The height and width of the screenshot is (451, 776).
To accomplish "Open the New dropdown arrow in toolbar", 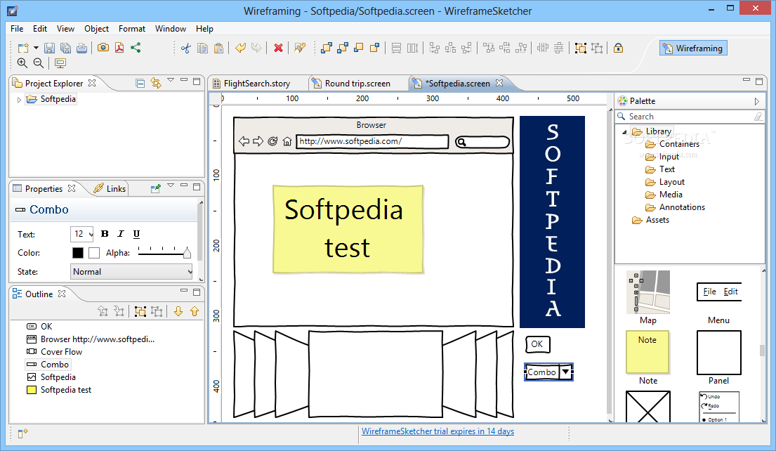I will click(36, 48).
